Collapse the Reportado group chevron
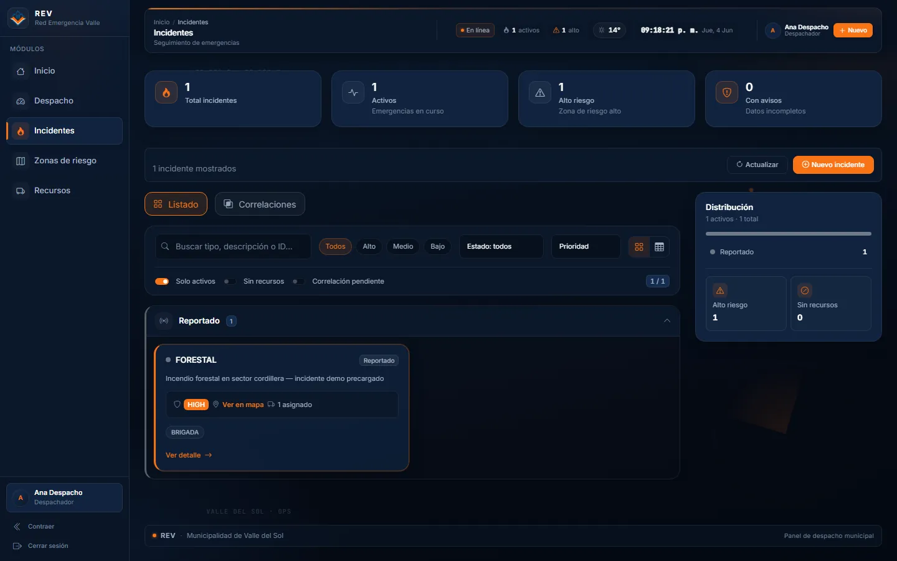 (x=667, y=320)
